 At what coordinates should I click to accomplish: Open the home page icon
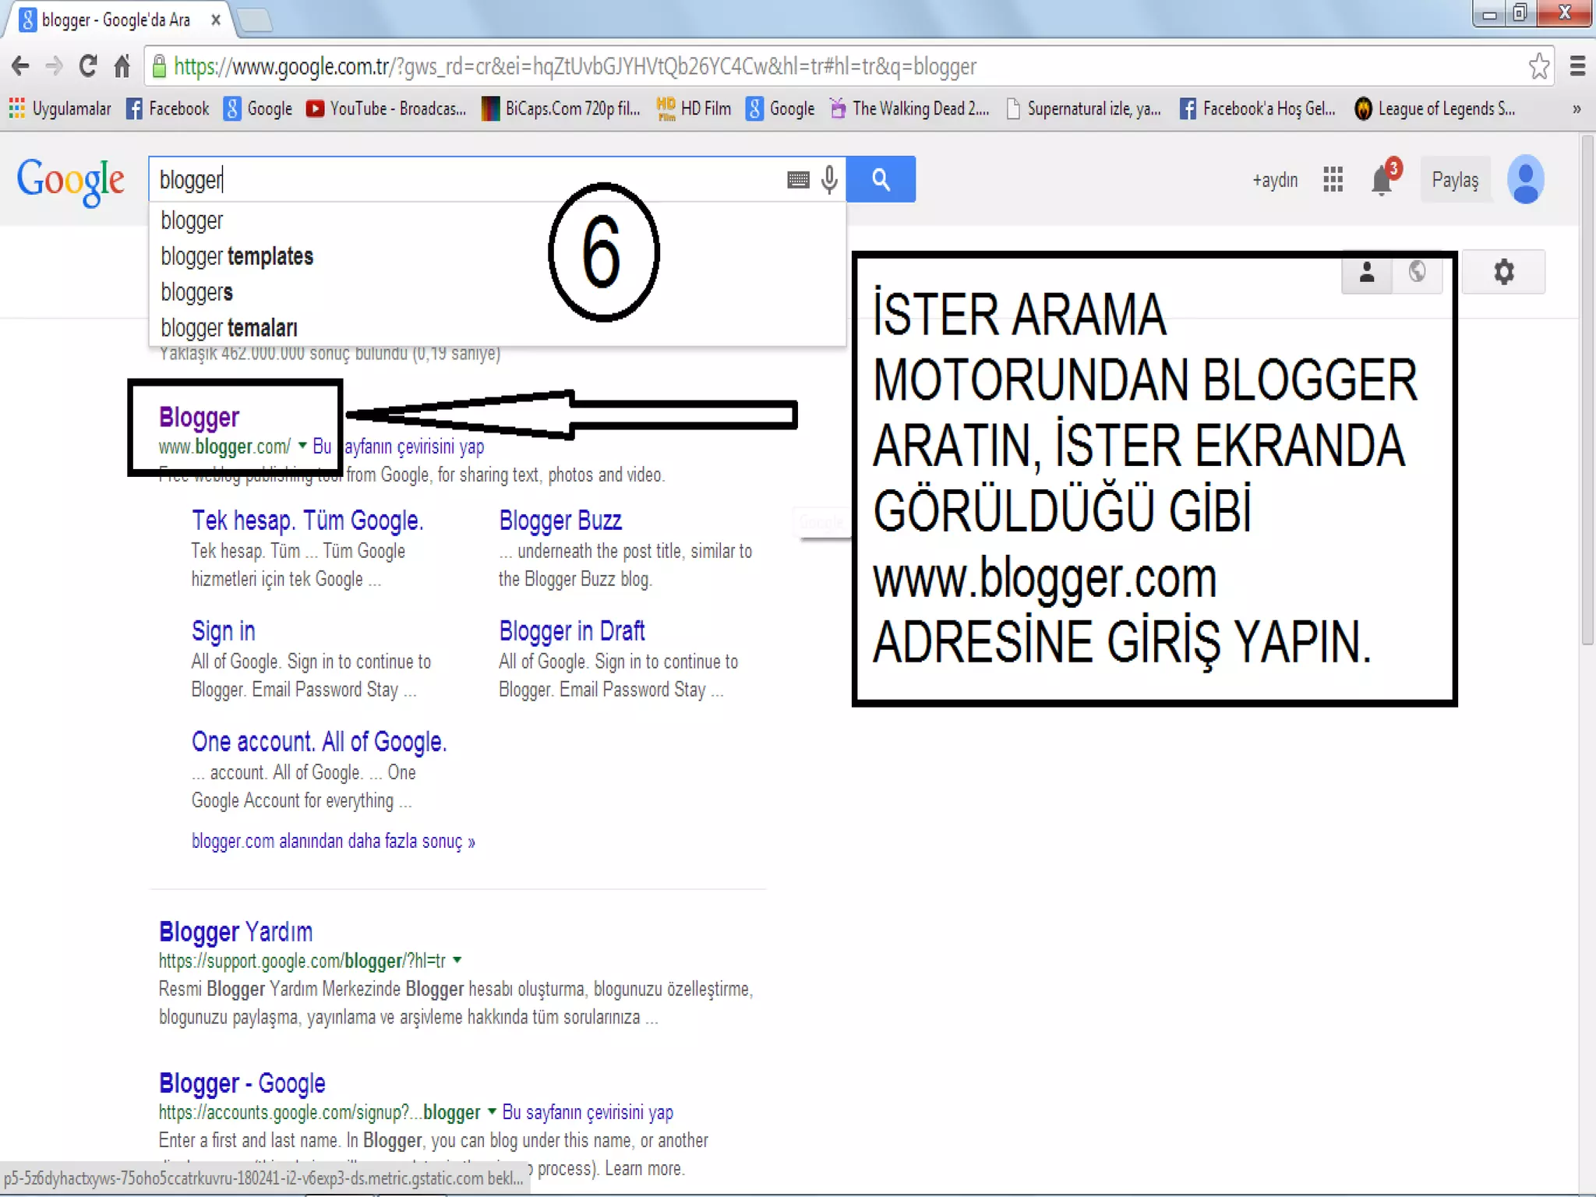pos(122,66)
